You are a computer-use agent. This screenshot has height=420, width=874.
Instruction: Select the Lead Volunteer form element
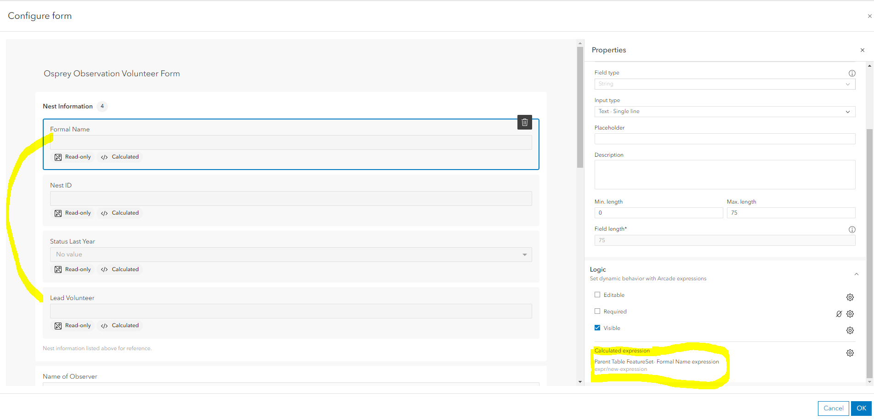point(290,297)
